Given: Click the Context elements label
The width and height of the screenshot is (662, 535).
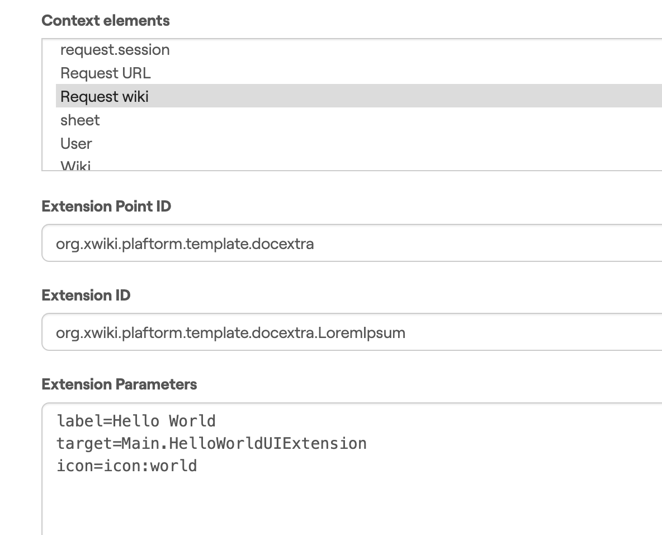Looking at the screenshot, I should (x=106, y=21).
